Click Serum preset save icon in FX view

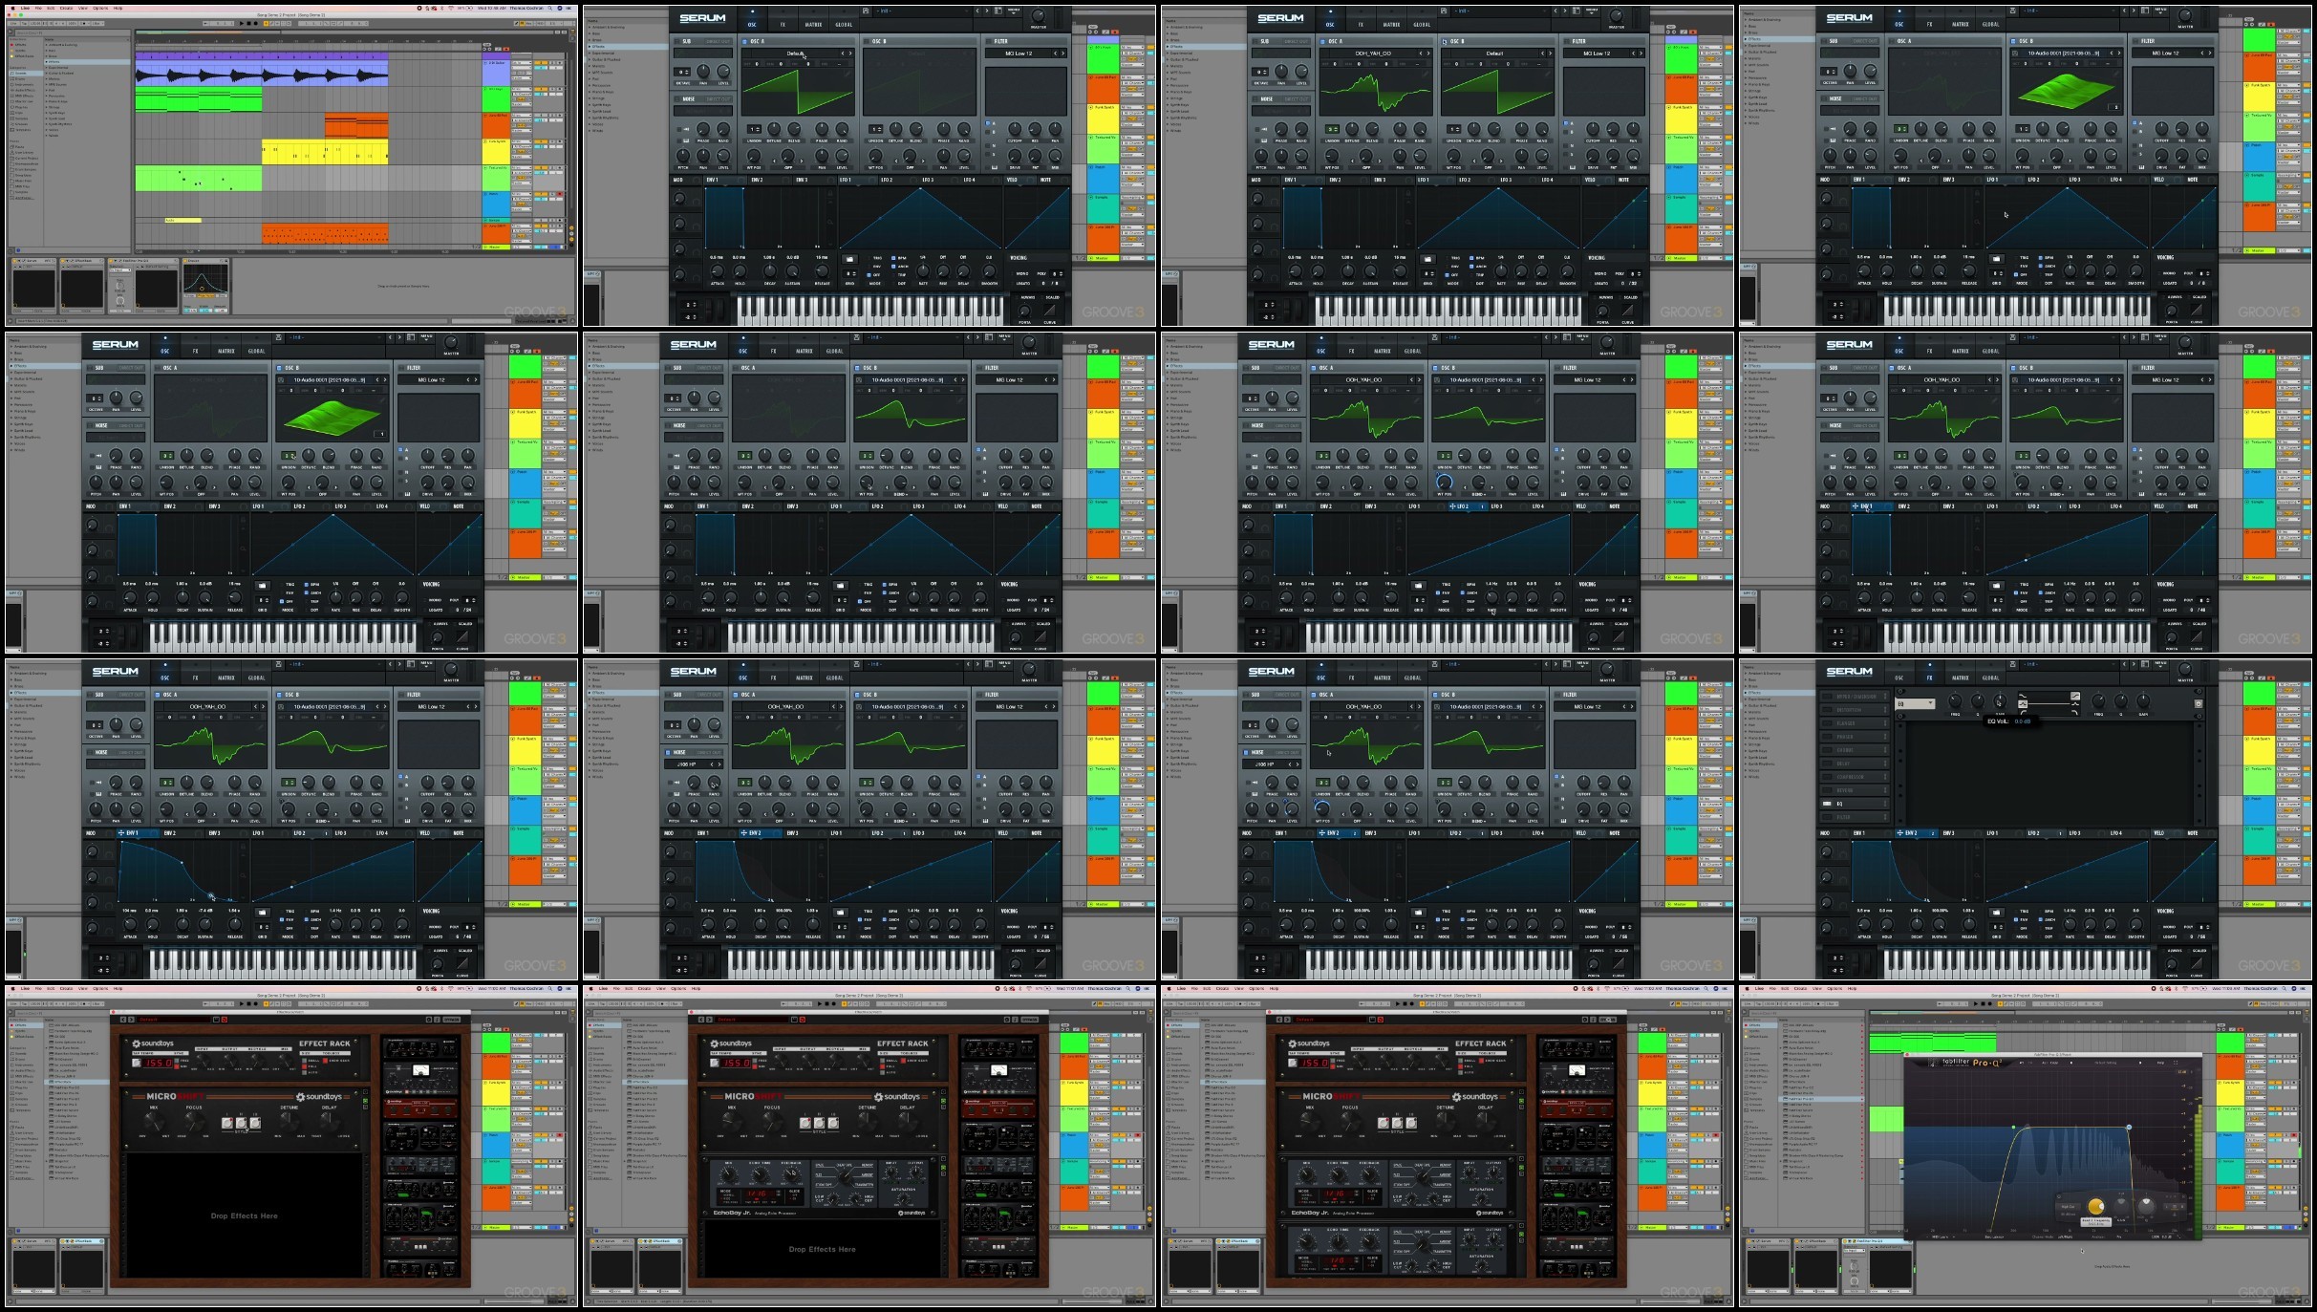(2012, 664)
